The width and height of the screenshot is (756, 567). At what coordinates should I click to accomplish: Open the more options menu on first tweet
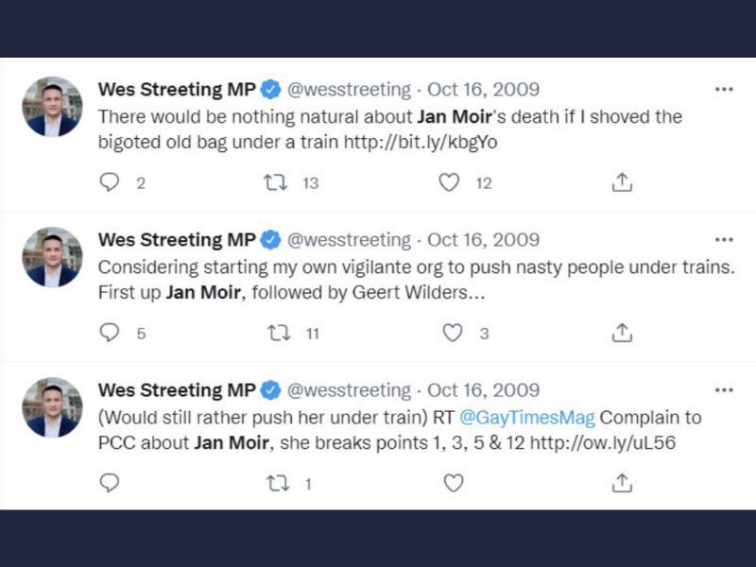(x=724, y=89)
